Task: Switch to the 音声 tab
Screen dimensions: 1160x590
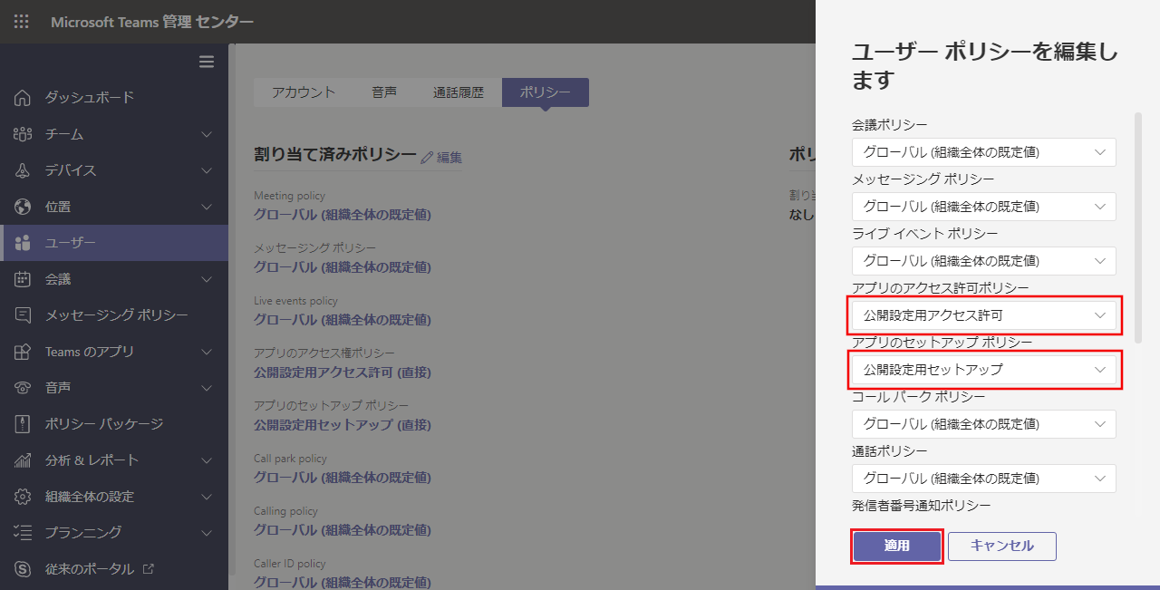Action: 384,92
